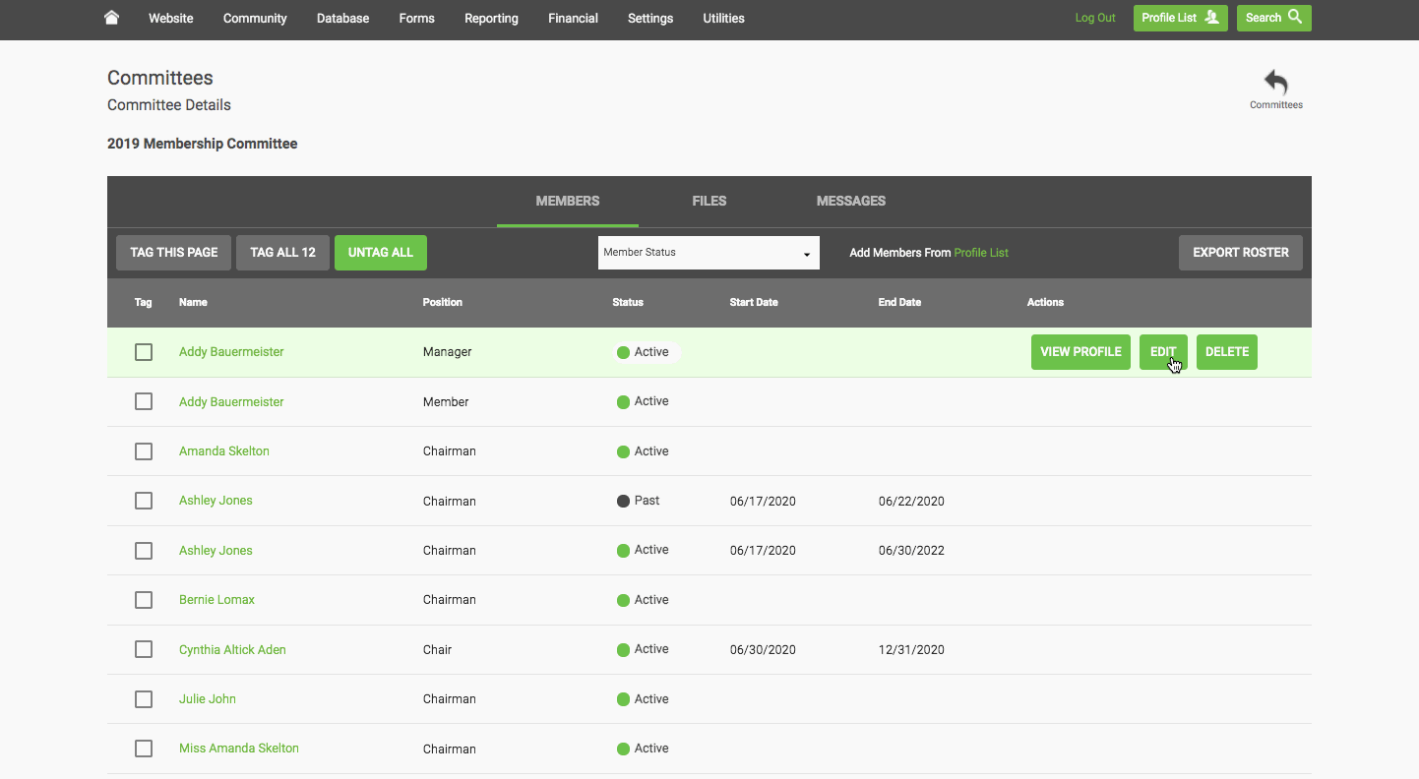Open Bernie Lomax name link
Screen dimensions: 1419x779
216,600
